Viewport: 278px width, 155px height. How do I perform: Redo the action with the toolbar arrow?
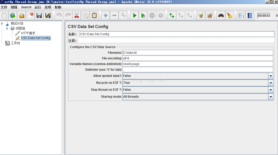(68, 16)
